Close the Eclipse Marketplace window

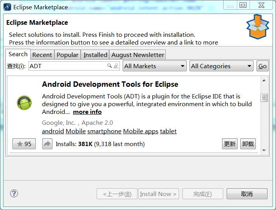coord(261,5)
